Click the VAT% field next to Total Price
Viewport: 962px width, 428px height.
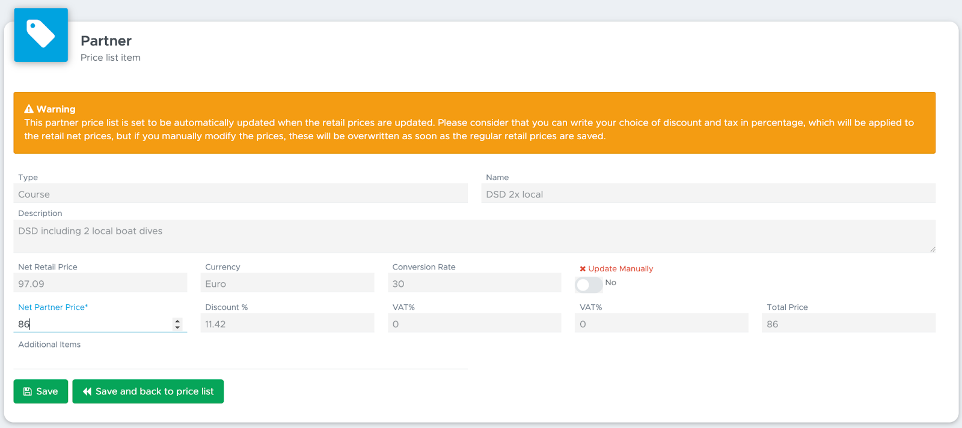661,324
